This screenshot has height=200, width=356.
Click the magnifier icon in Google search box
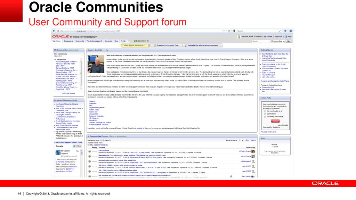281,31
